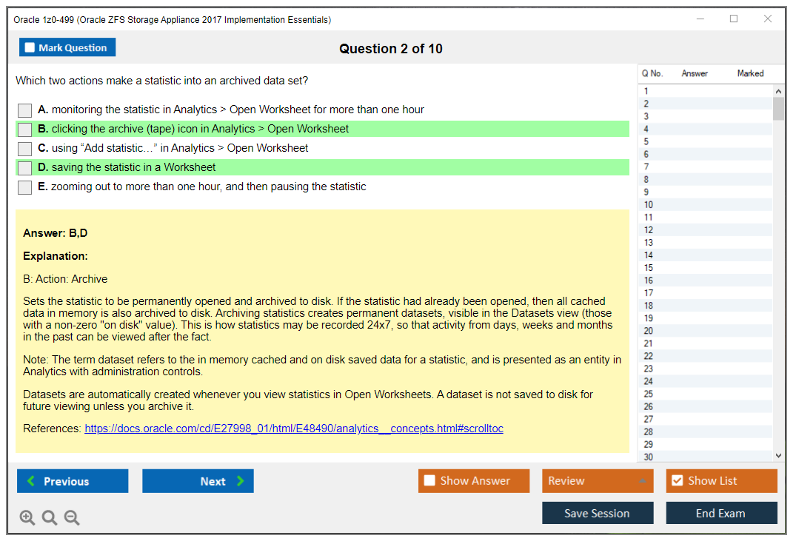Tick the Mark Question checkbox
The image size is (796, 544).
[30, 48]
